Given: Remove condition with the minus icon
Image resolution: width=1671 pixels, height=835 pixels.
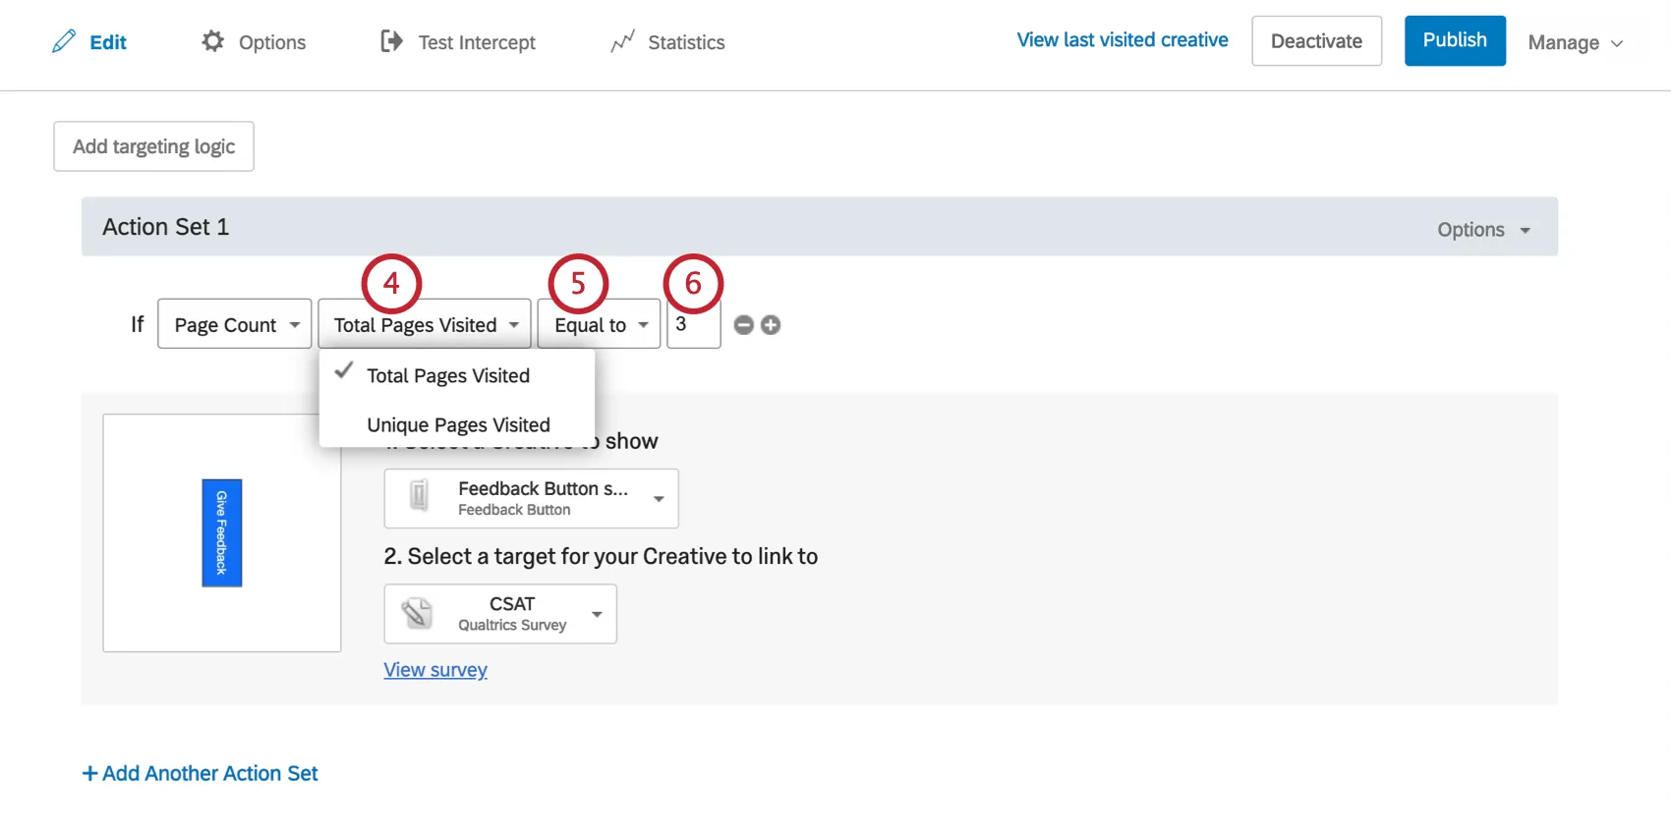Looking at the screenshot, I should point(744,325).
